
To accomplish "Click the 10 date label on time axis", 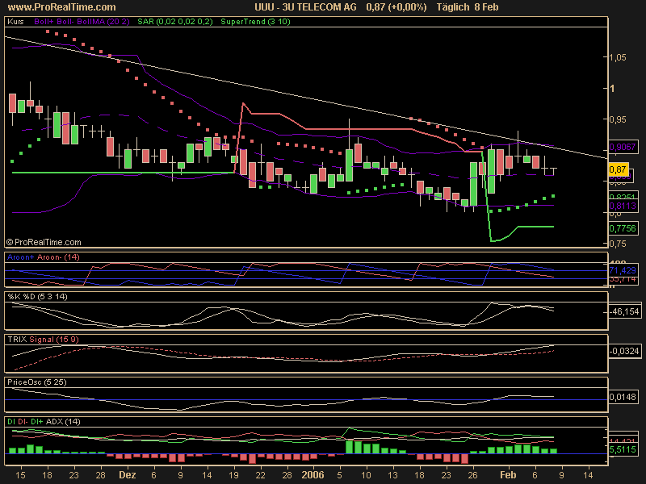I will click(367, 475).
